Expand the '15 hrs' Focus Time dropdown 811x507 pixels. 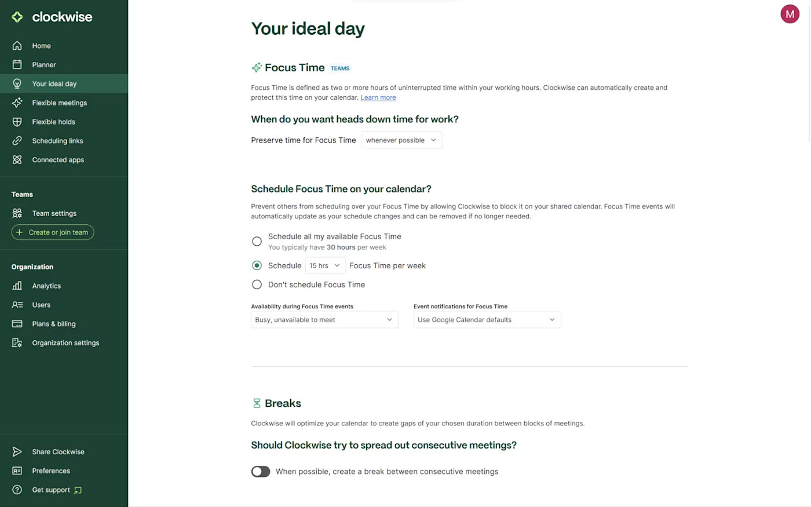point(325,265)
